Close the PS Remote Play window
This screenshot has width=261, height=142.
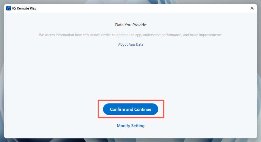pyautogui.click(x=252, y=8)
